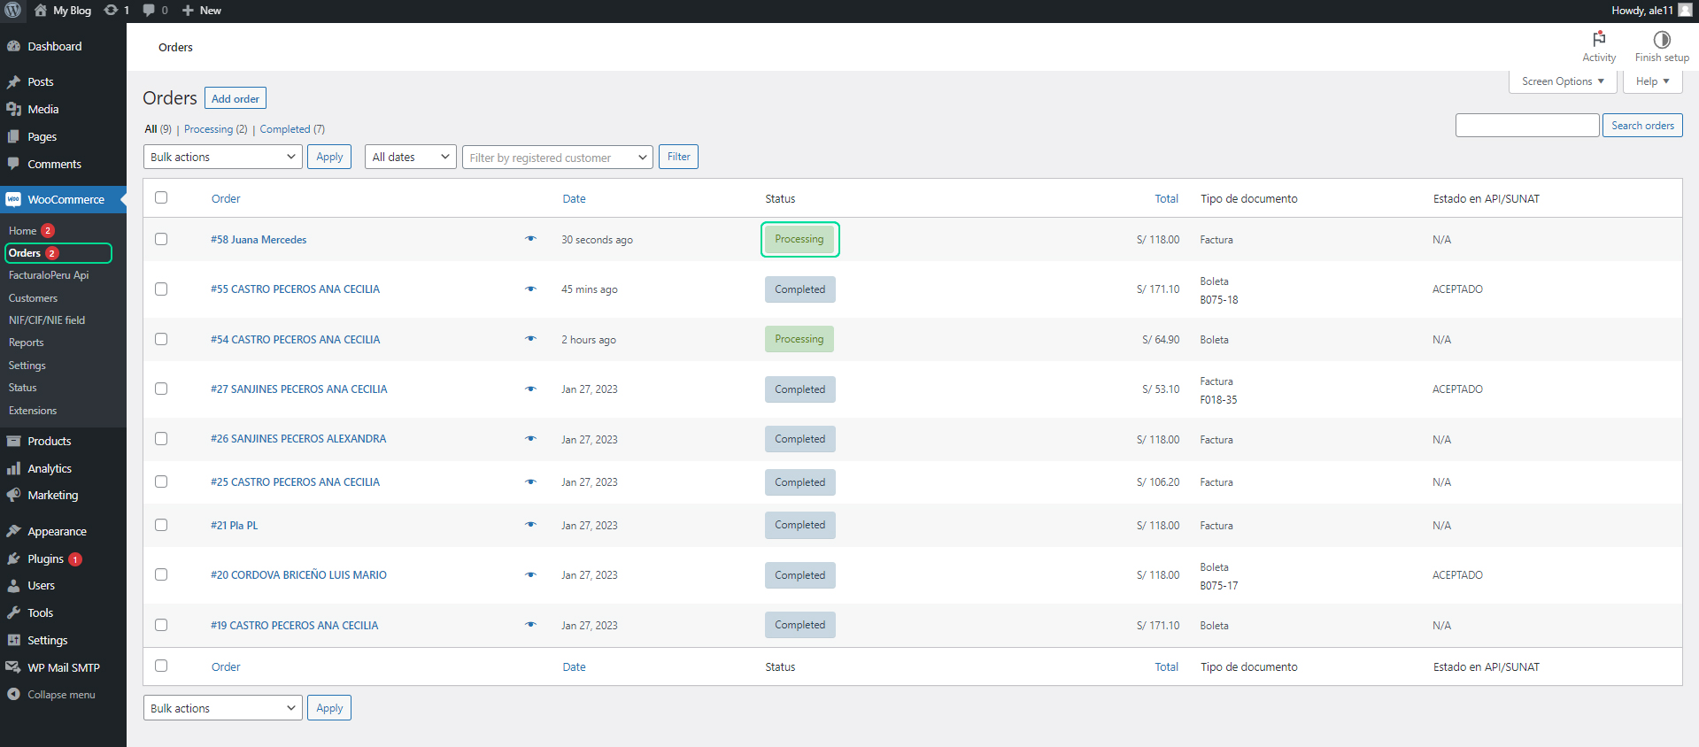
Task: Select checkbox for order #55
Action: (x=161, y=289)
